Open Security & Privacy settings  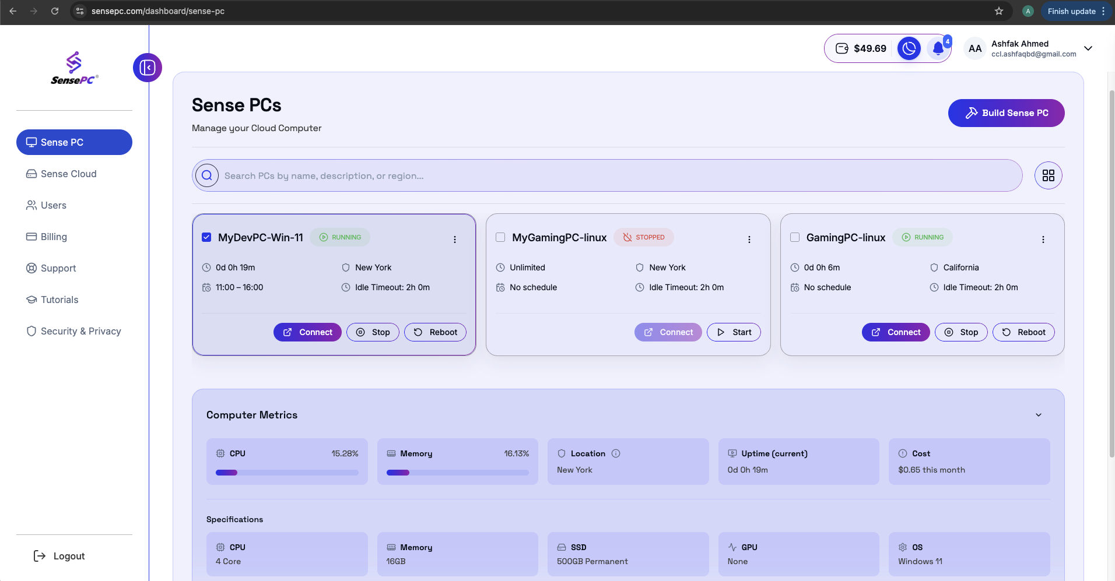click(x=74, y=331)
